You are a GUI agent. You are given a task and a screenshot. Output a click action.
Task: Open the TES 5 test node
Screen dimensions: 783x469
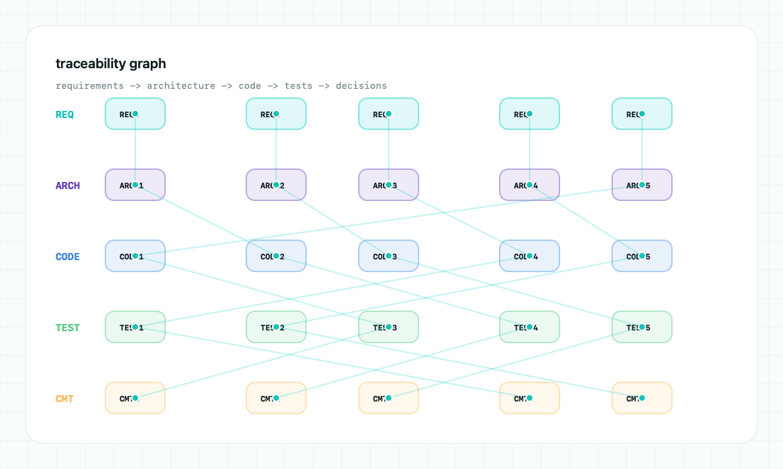click(641, 327)
